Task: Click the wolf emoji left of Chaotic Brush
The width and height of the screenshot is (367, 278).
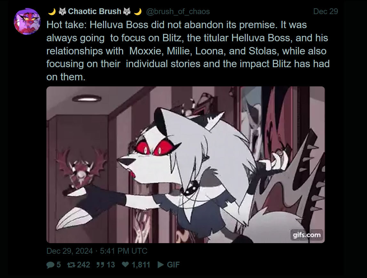Action: point(62,12)
